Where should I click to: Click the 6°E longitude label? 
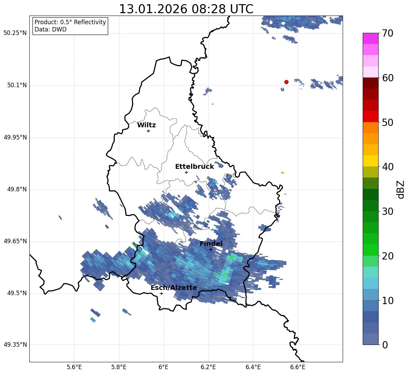coord(163,367)
